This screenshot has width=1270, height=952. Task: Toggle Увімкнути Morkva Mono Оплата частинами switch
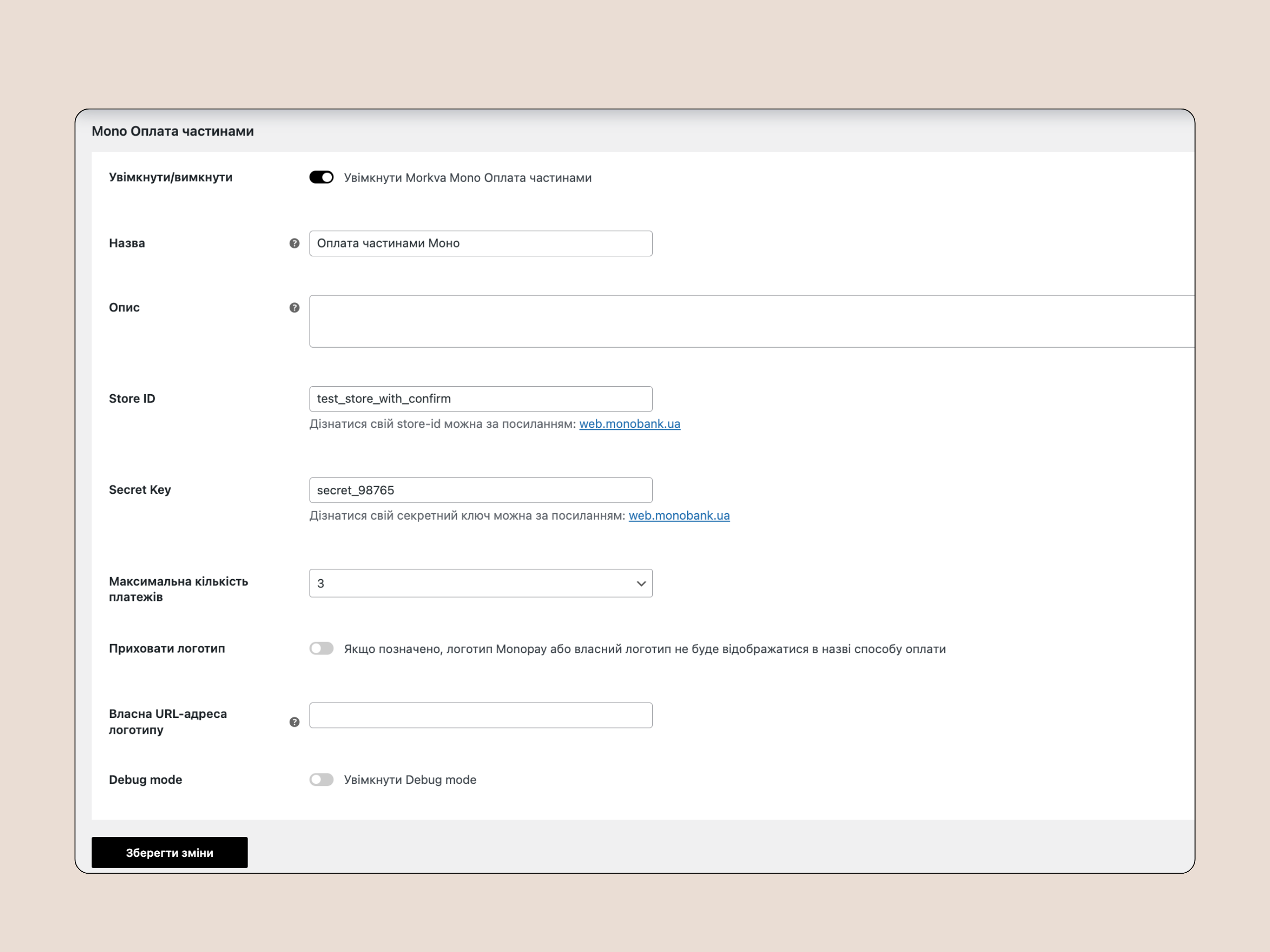click(x=321, y=178)
